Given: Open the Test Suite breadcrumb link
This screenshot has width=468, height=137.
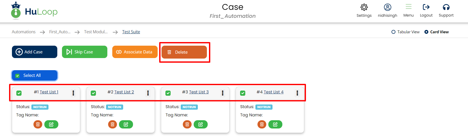Looking at the screenshot, I should [131, 32].
